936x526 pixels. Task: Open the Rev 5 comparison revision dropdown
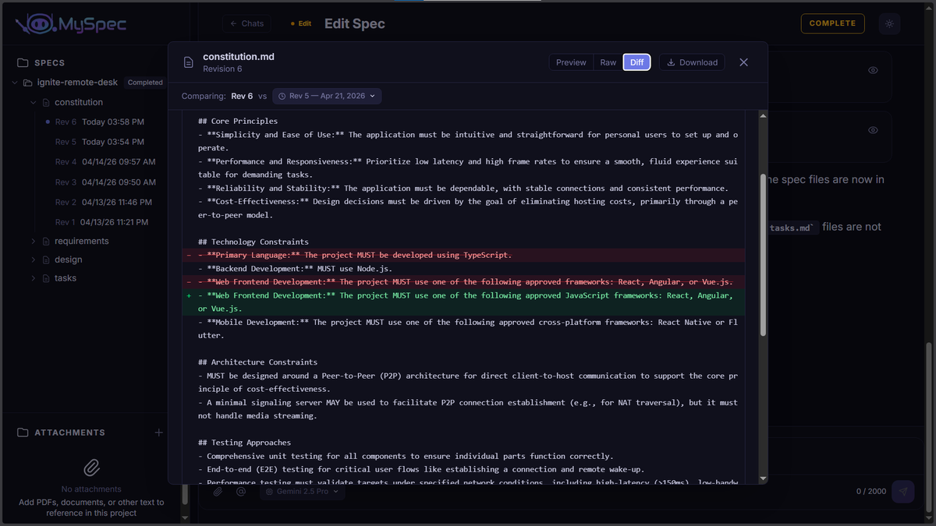pyautogui.click(x=327, y=96)
